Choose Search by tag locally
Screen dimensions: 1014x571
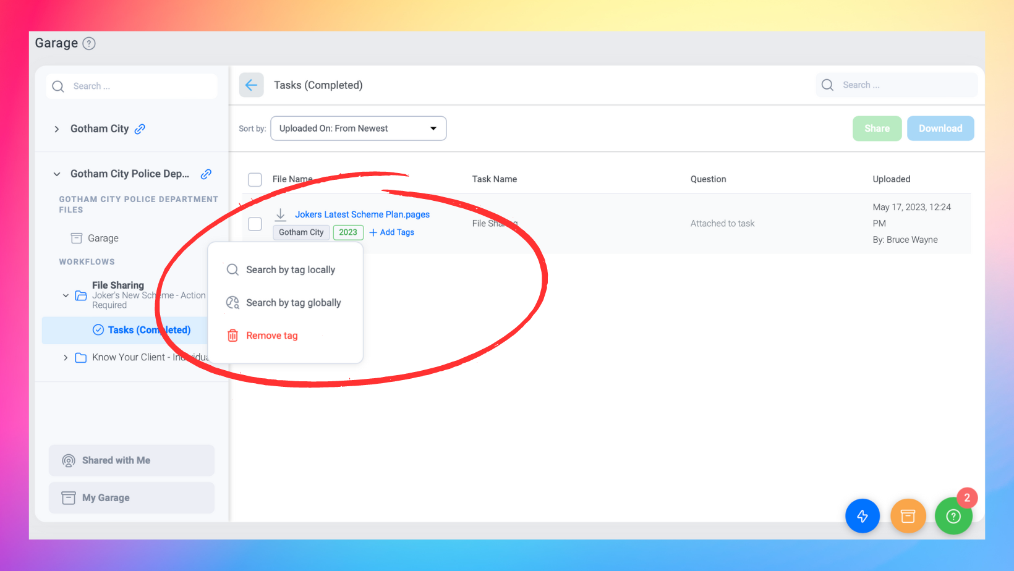click(290, 269)
